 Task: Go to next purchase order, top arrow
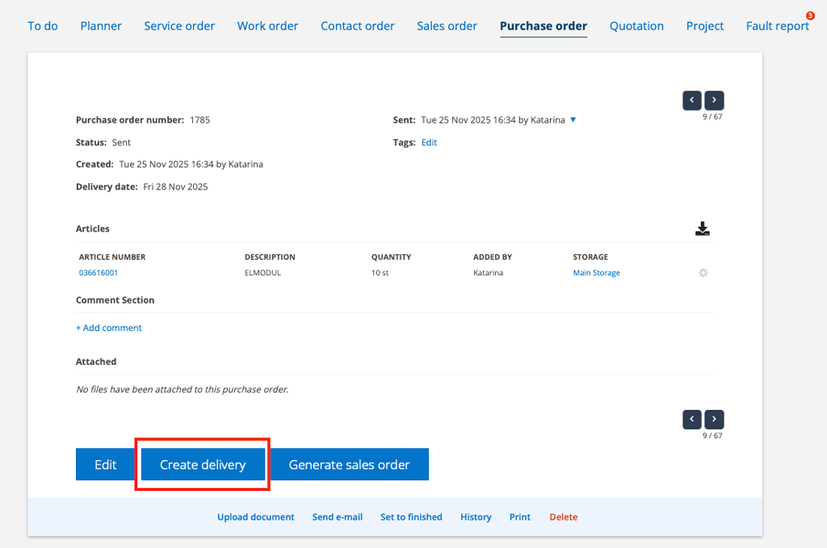tap(714, 101)
